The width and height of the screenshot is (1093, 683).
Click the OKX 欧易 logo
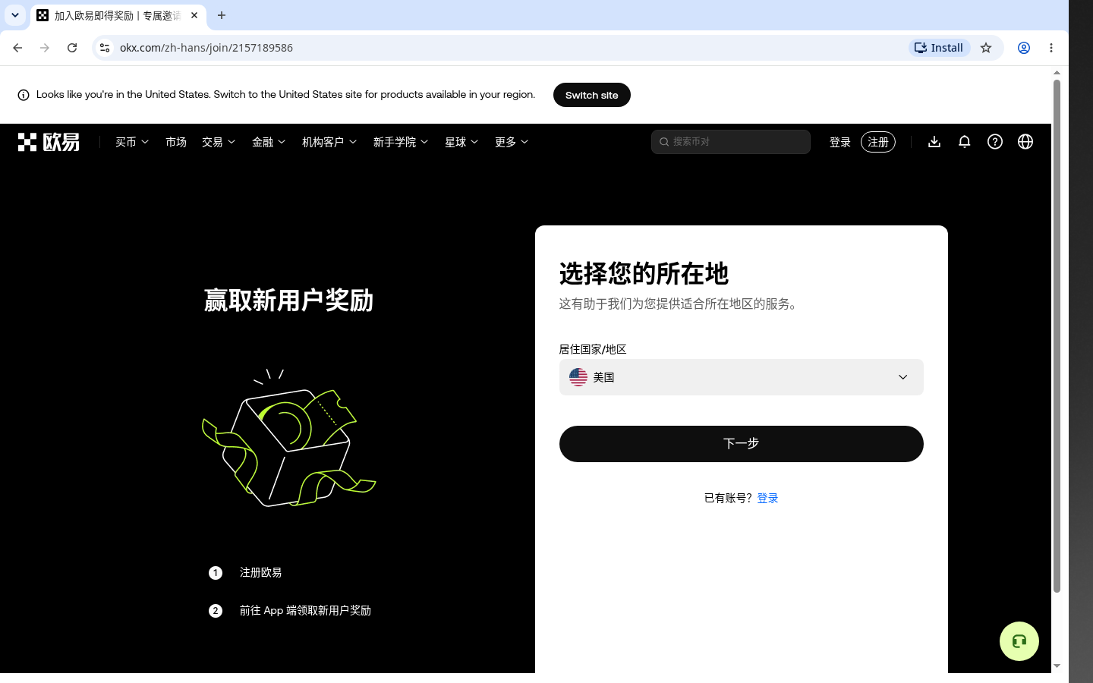click(x=49, y=142)
